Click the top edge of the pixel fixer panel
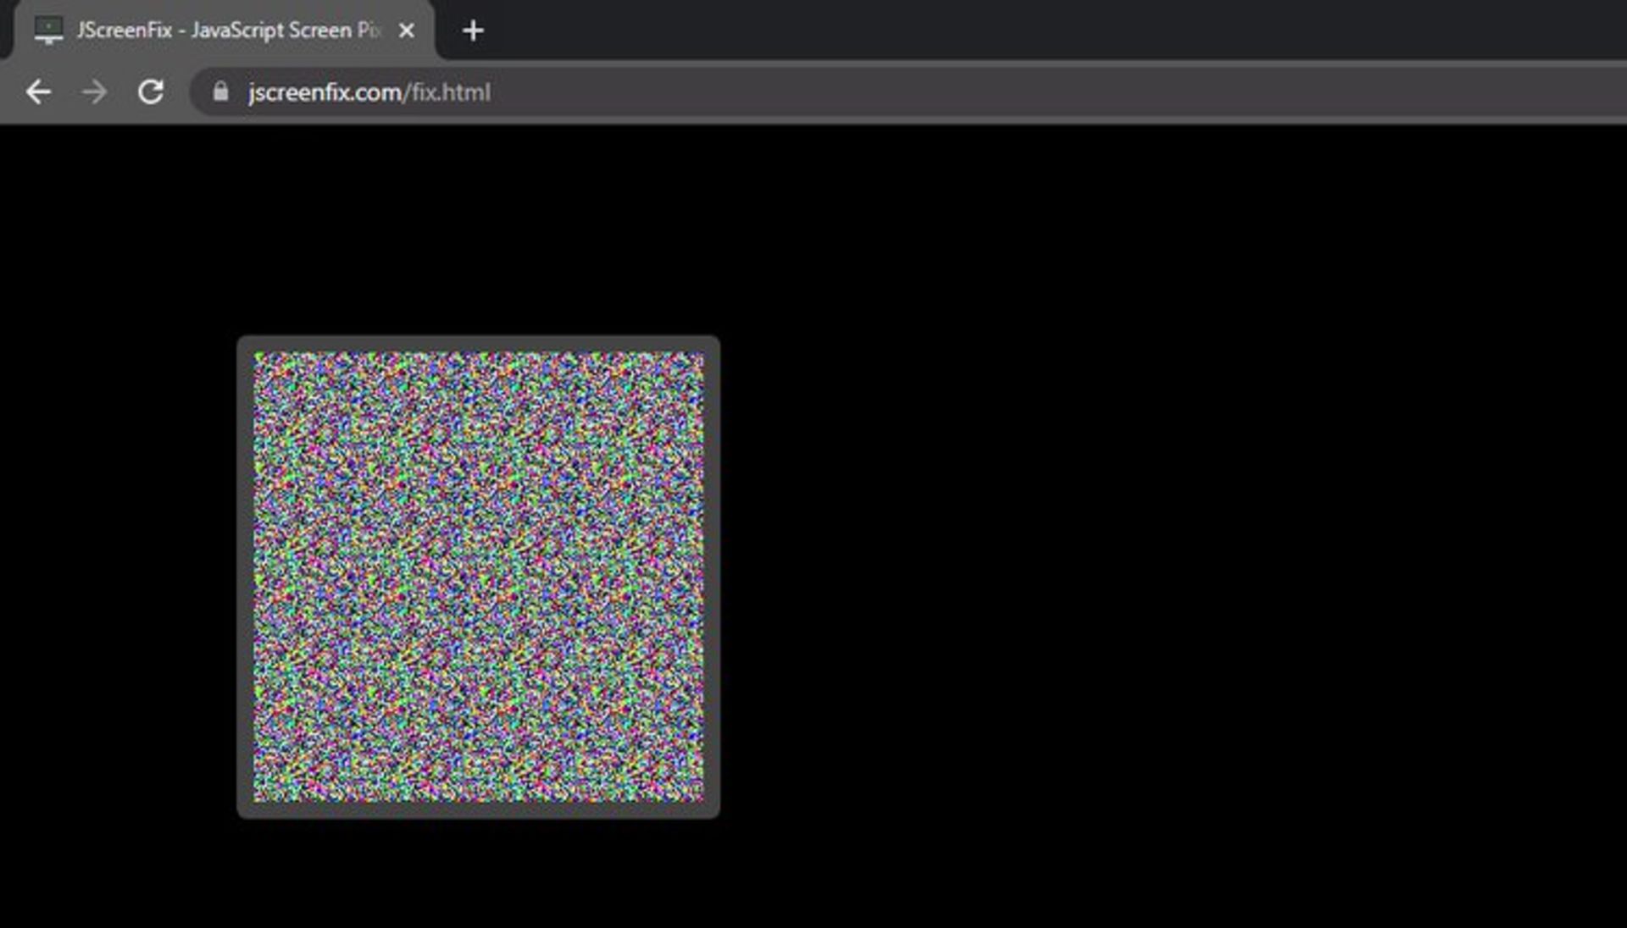Image resolution: width=1627 pixels, height=928 pixels. click(x=479, y=340)
